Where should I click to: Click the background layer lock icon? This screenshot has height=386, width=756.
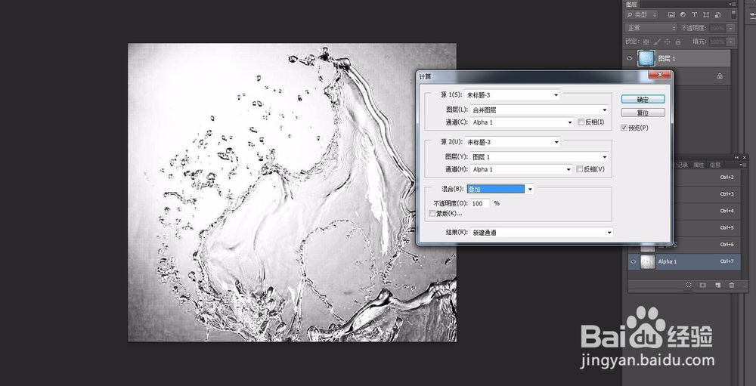(720, 76)
